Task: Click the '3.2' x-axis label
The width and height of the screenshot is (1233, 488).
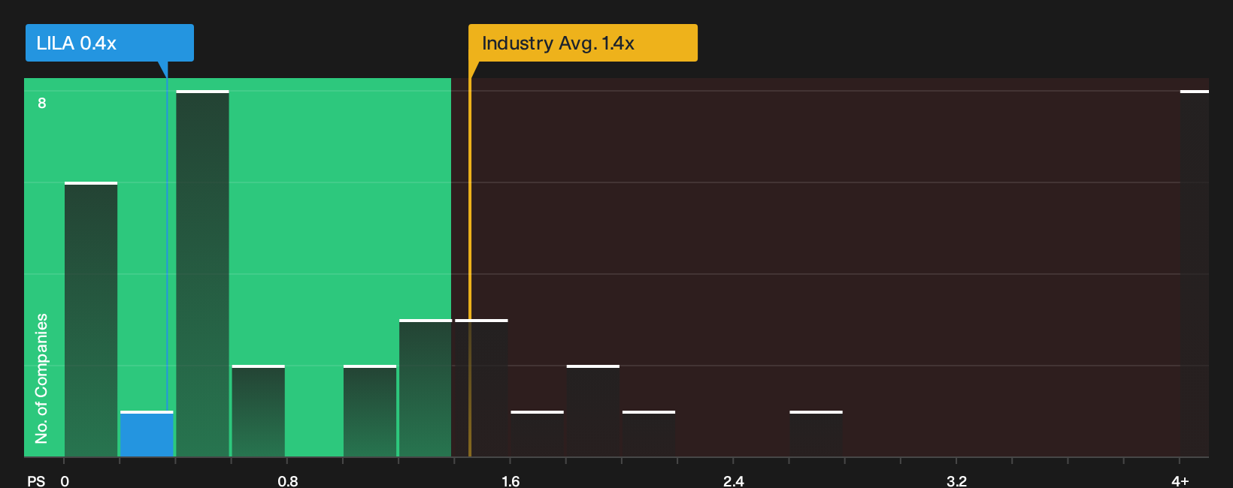Action: tap(956, 480)
